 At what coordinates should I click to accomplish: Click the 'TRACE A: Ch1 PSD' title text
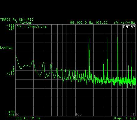17,19
